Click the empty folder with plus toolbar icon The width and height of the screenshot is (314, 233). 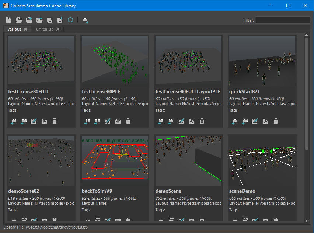(x=39, y=20)
